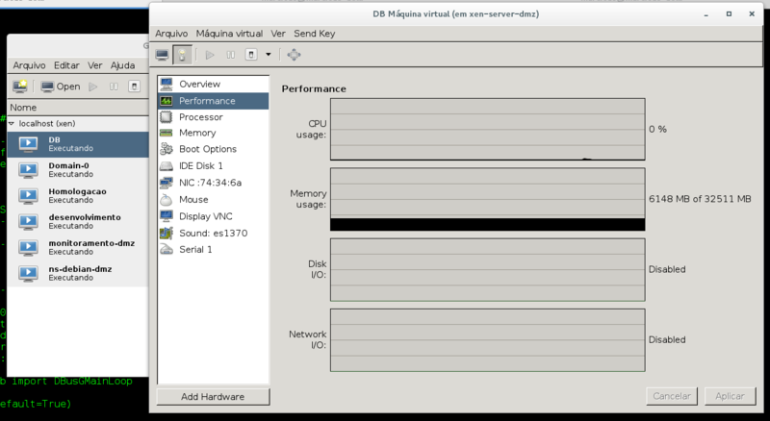Viewport: 770px width, 421px height.
Task: Pause the DB virtual machine
Action: 230,55
